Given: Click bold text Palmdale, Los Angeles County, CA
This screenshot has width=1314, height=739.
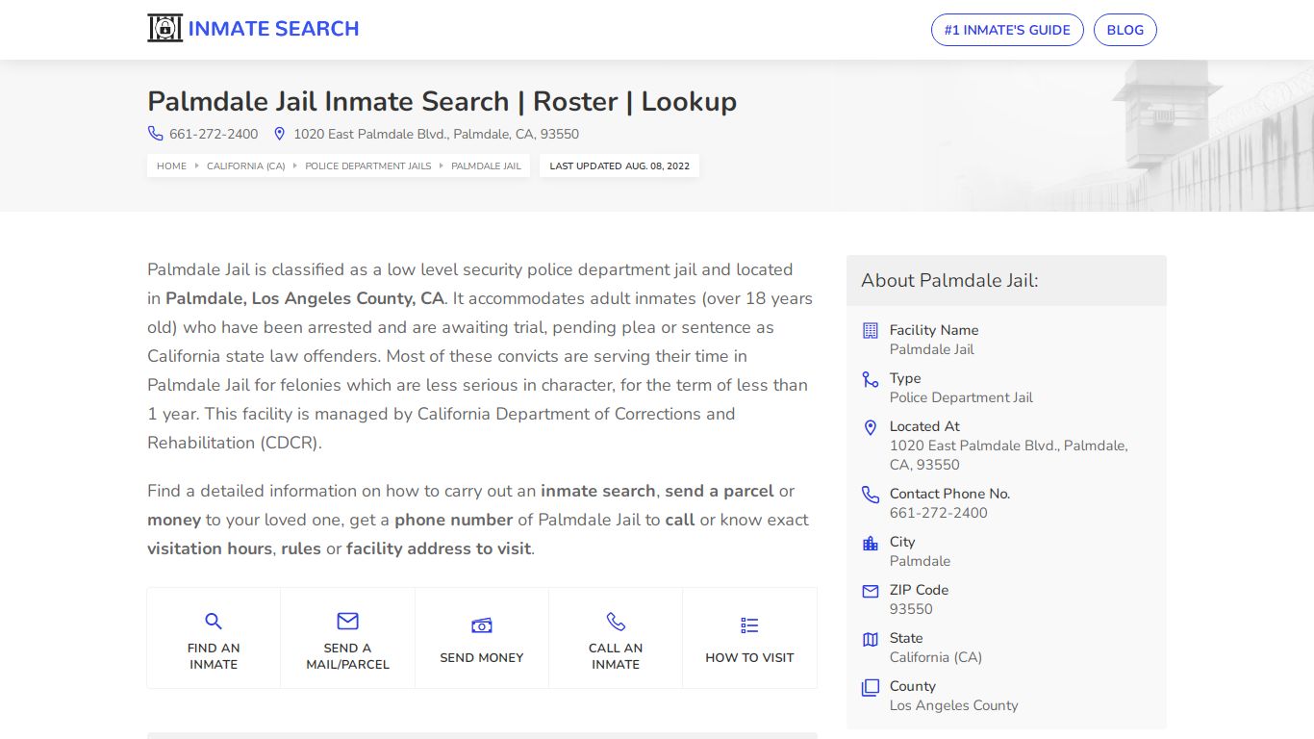Looking at the screenshot, I should [x=305, y=298].
